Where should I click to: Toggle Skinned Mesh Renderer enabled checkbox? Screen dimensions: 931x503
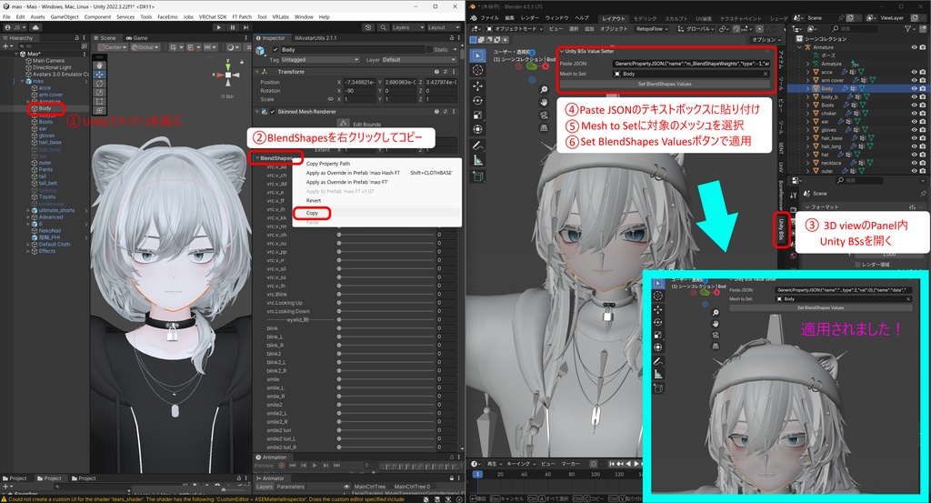point(273,112)
